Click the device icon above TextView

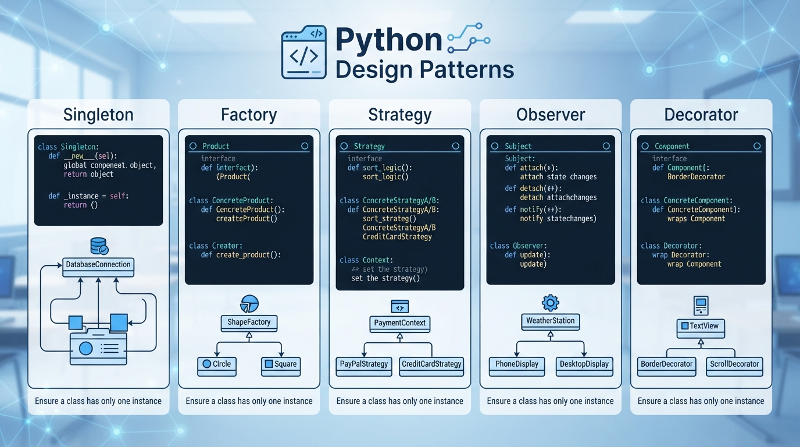pyautogui.click(x=701, y=306)
